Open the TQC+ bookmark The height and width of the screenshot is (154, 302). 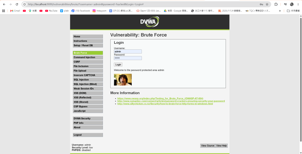(x=258, y=11)
